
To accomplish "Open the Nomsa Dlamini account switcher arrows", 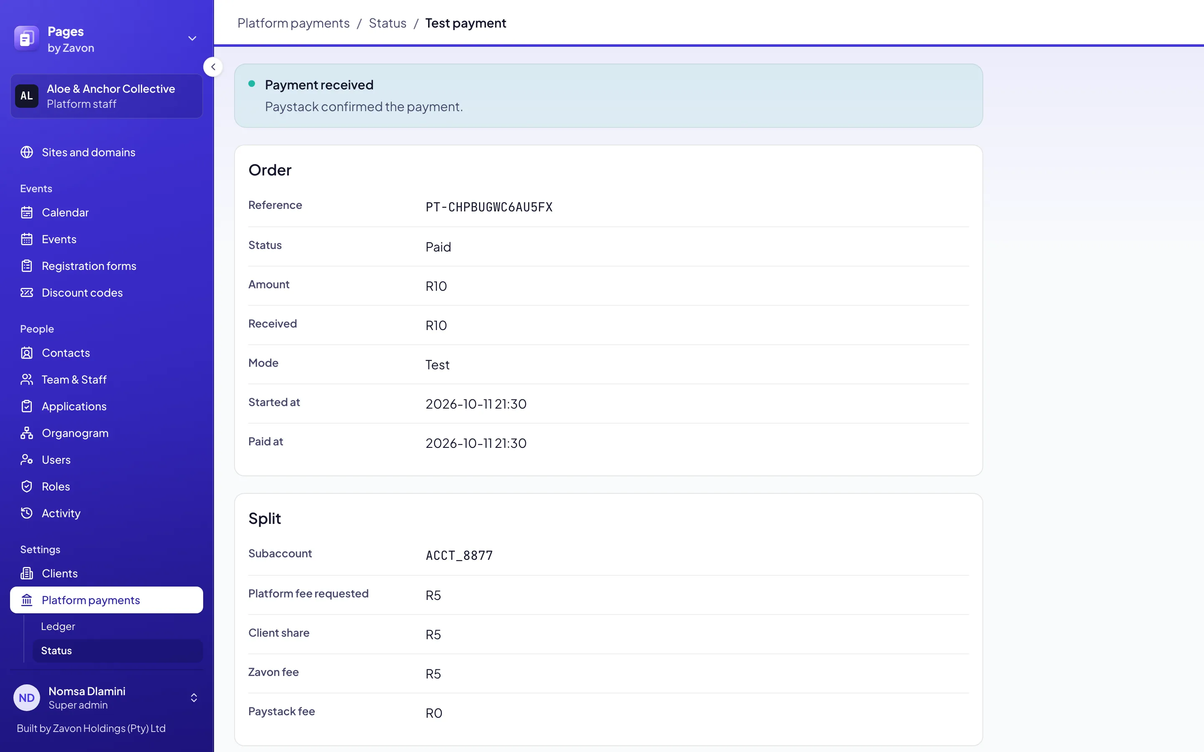I will click(x=194, y=698).
